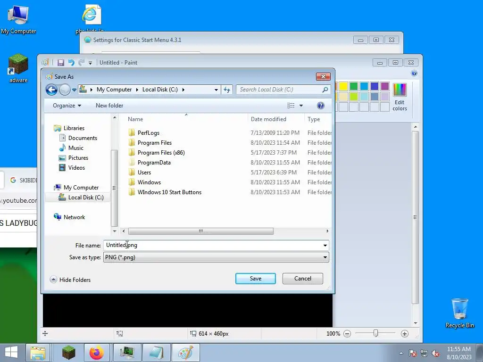Open the view options dropdown arrow

click(301, 106)
